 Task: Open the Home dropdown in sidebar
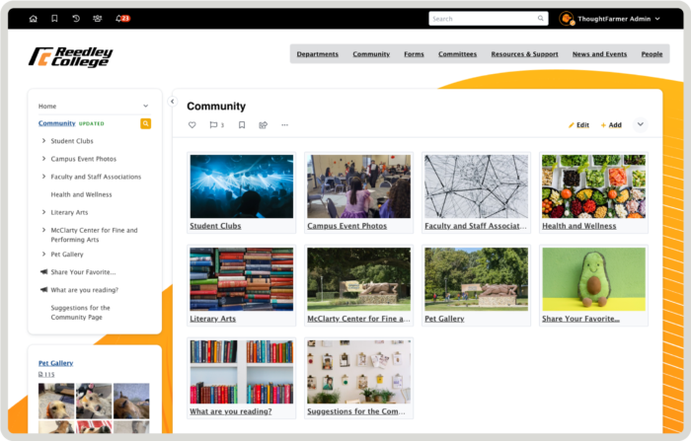(145, 106)
